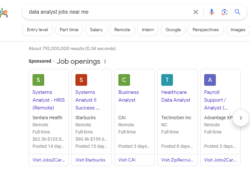Click Posted 15 days text
This screenshot has width=250, height=179.
tap(91, 146)
